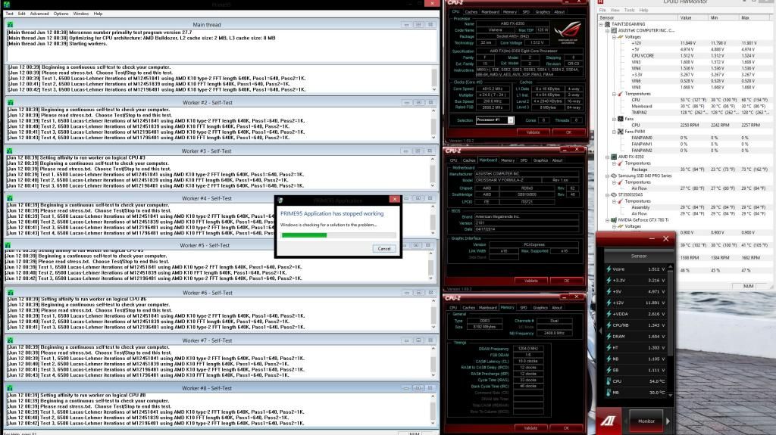The height and width of the screenshot is (435, 776).
Task: Collapse NVIDIA GeForce GTX 780 Ti node
Action: (x=607, y=220)
